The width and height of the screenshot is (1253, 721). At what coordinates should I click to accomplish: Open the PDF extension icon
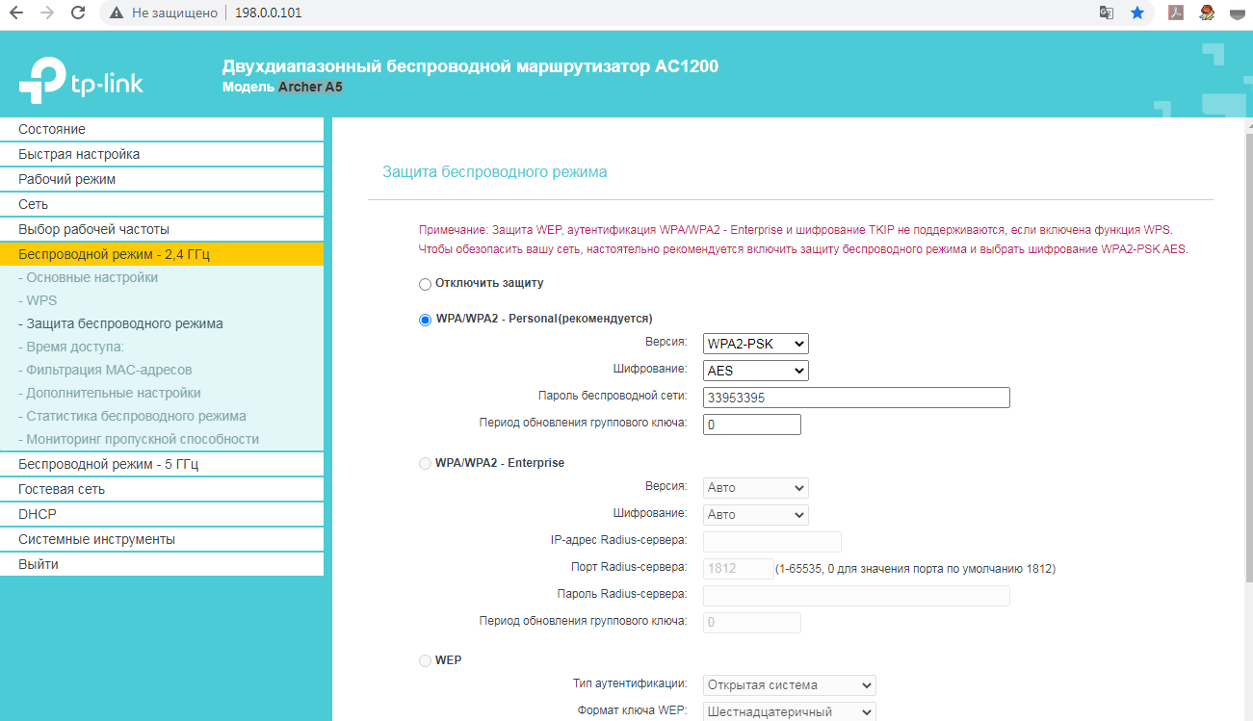1176,13
